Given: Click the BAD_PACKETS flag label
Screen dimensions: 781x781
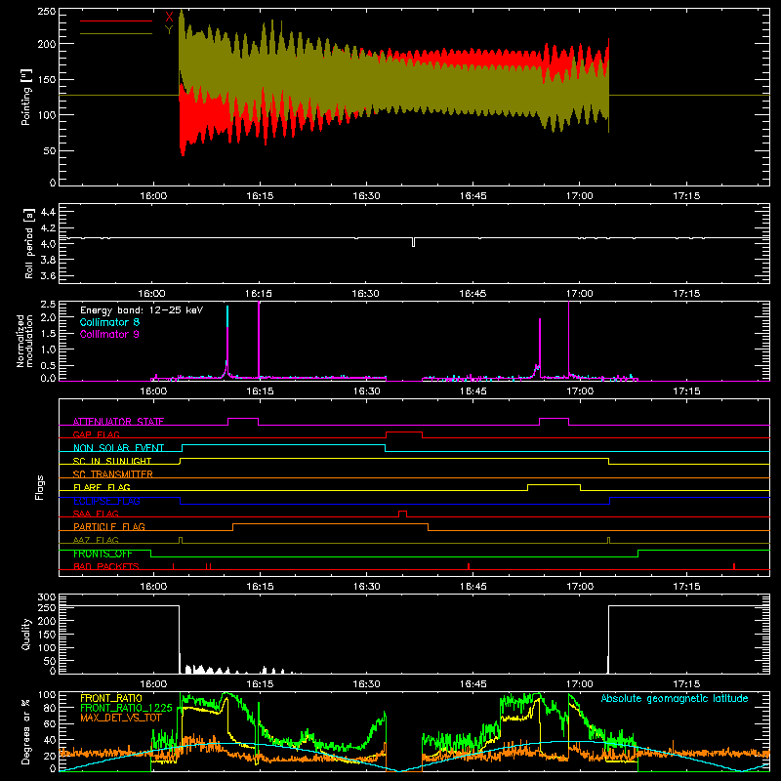Looking at the screenshot, I should pos(106,566).
